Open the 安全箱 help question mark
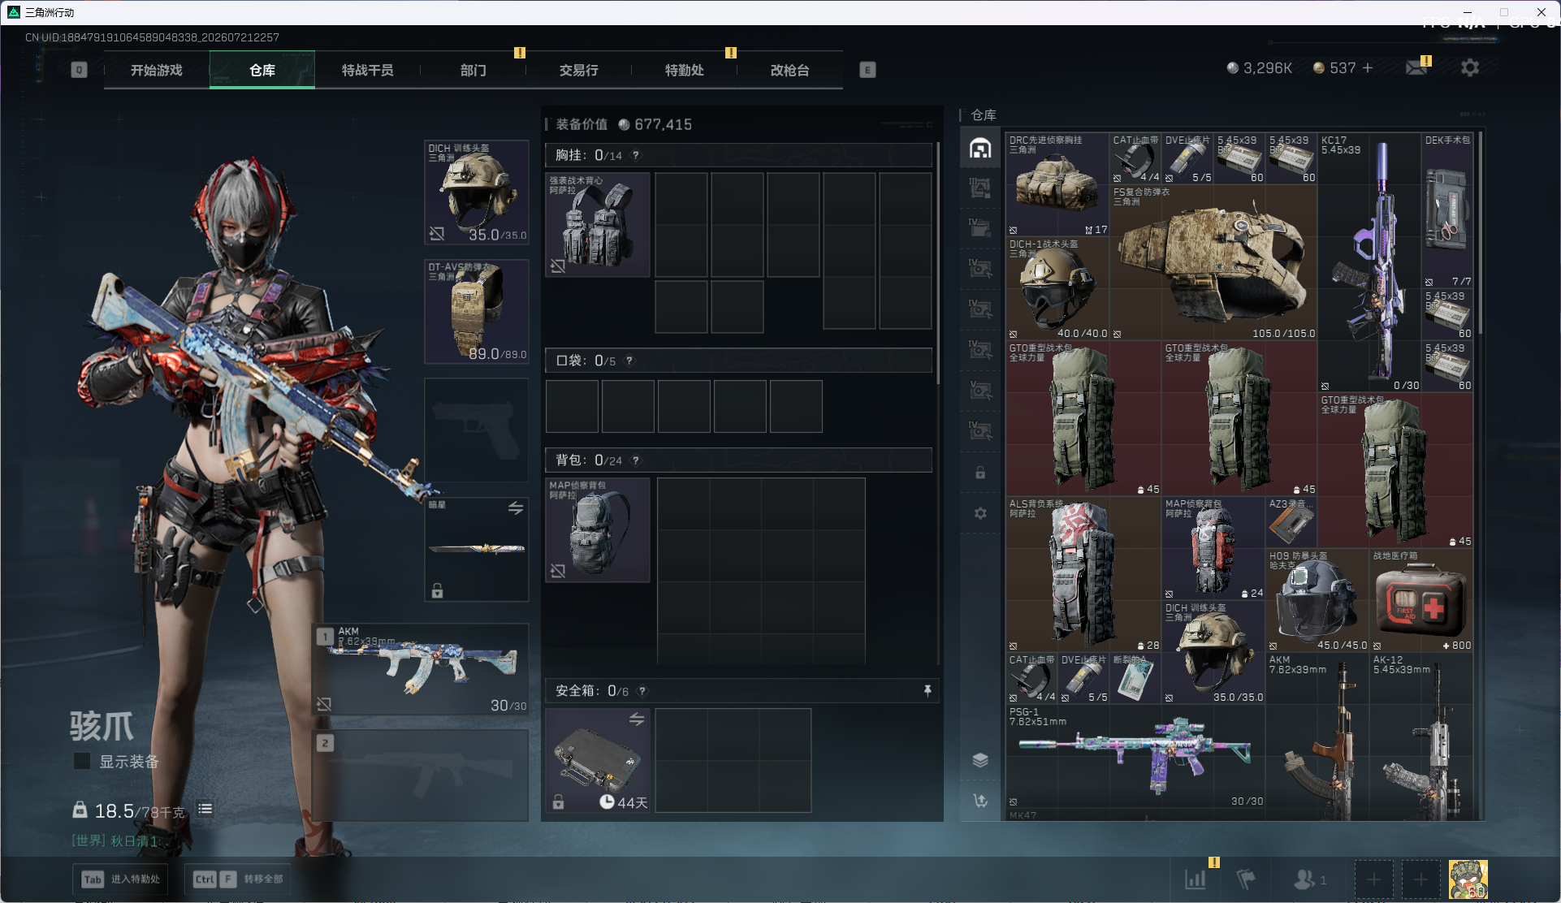This screenshot has width=1561, height=903. click(x=642, y=691)
